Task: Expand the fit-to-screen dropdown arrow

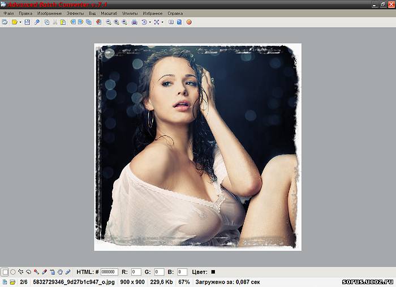Action: (162, 22)
